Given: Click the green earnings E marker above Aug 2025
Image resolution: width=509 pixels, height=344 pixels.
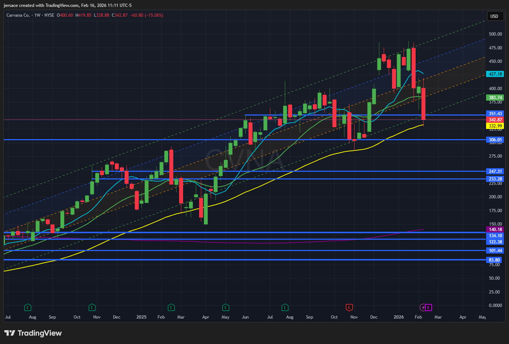Looking at the screenshot, I should tap(285, 308).
